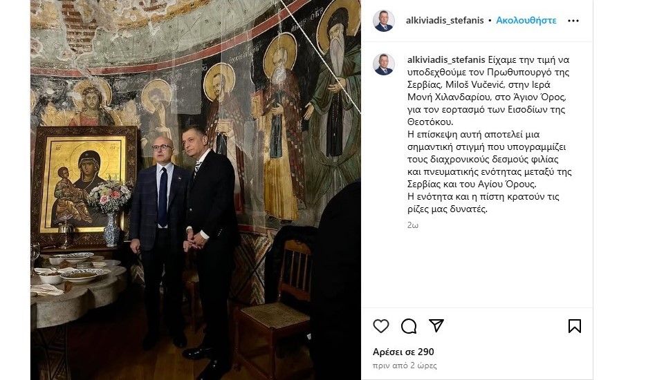Open alkiviadis_stefanis username in the post header
This screenshot has height=380, width=646.
coord(445,20)
